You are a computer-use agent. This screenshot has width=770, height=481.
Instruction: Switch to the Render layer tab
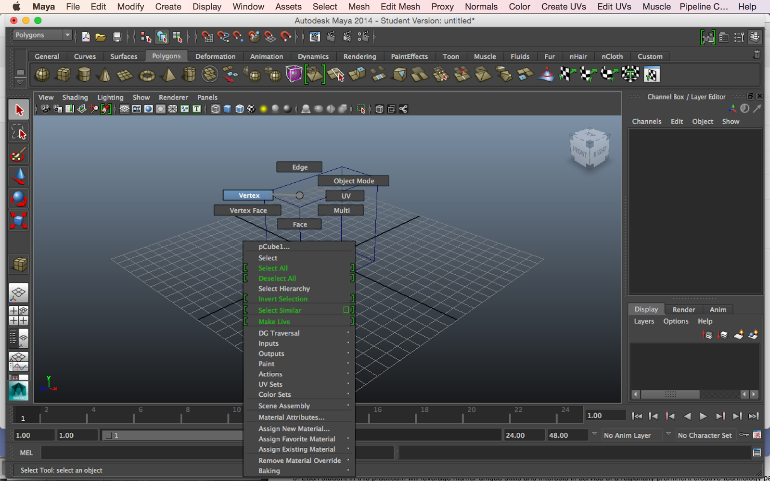coord(683,310)
